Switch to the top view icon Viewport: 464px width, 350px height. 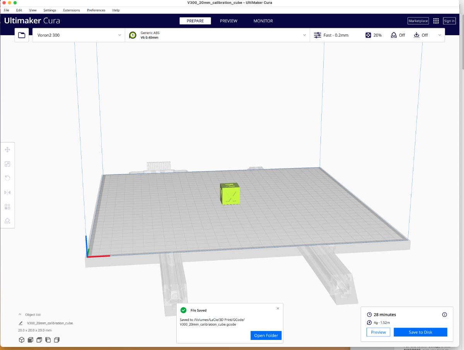pyautogui.click(x=39, y=340)
